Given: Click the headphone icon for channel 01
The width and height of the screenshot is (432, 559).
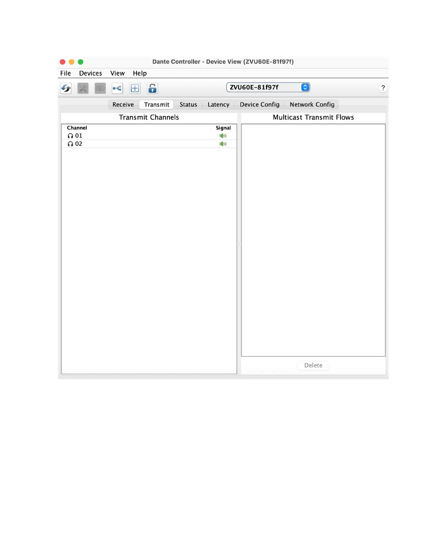Looking at the screenshot, I should [70, 136].
